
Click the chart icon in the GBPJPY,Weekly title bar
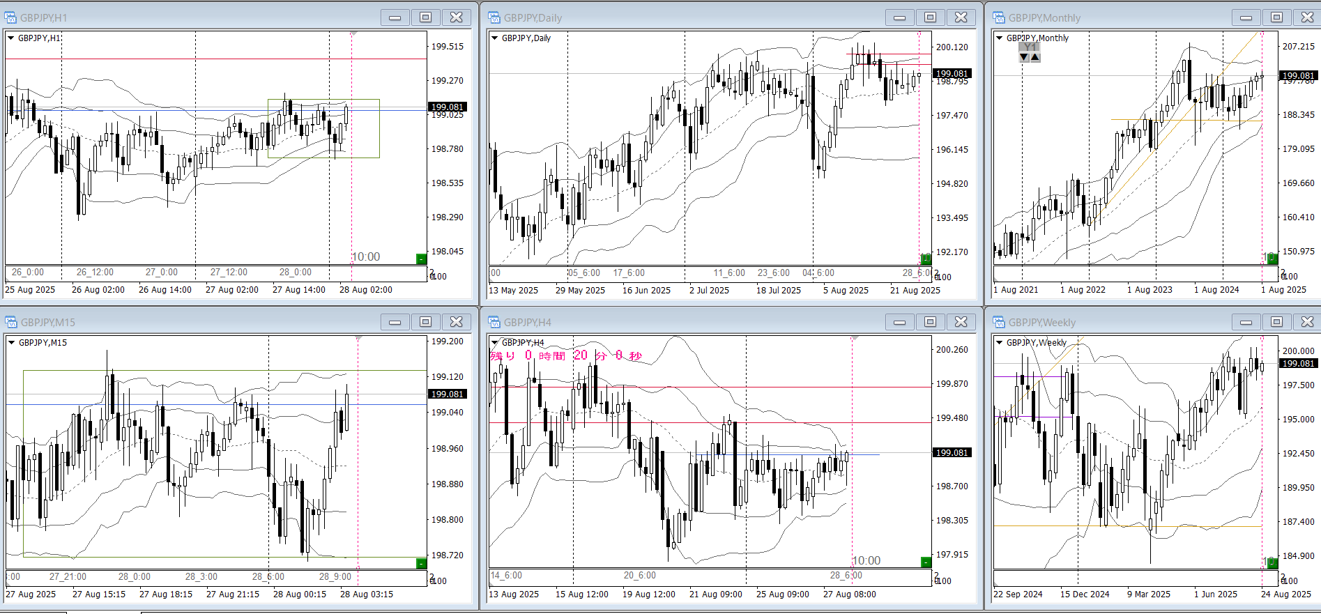point(999,322)
